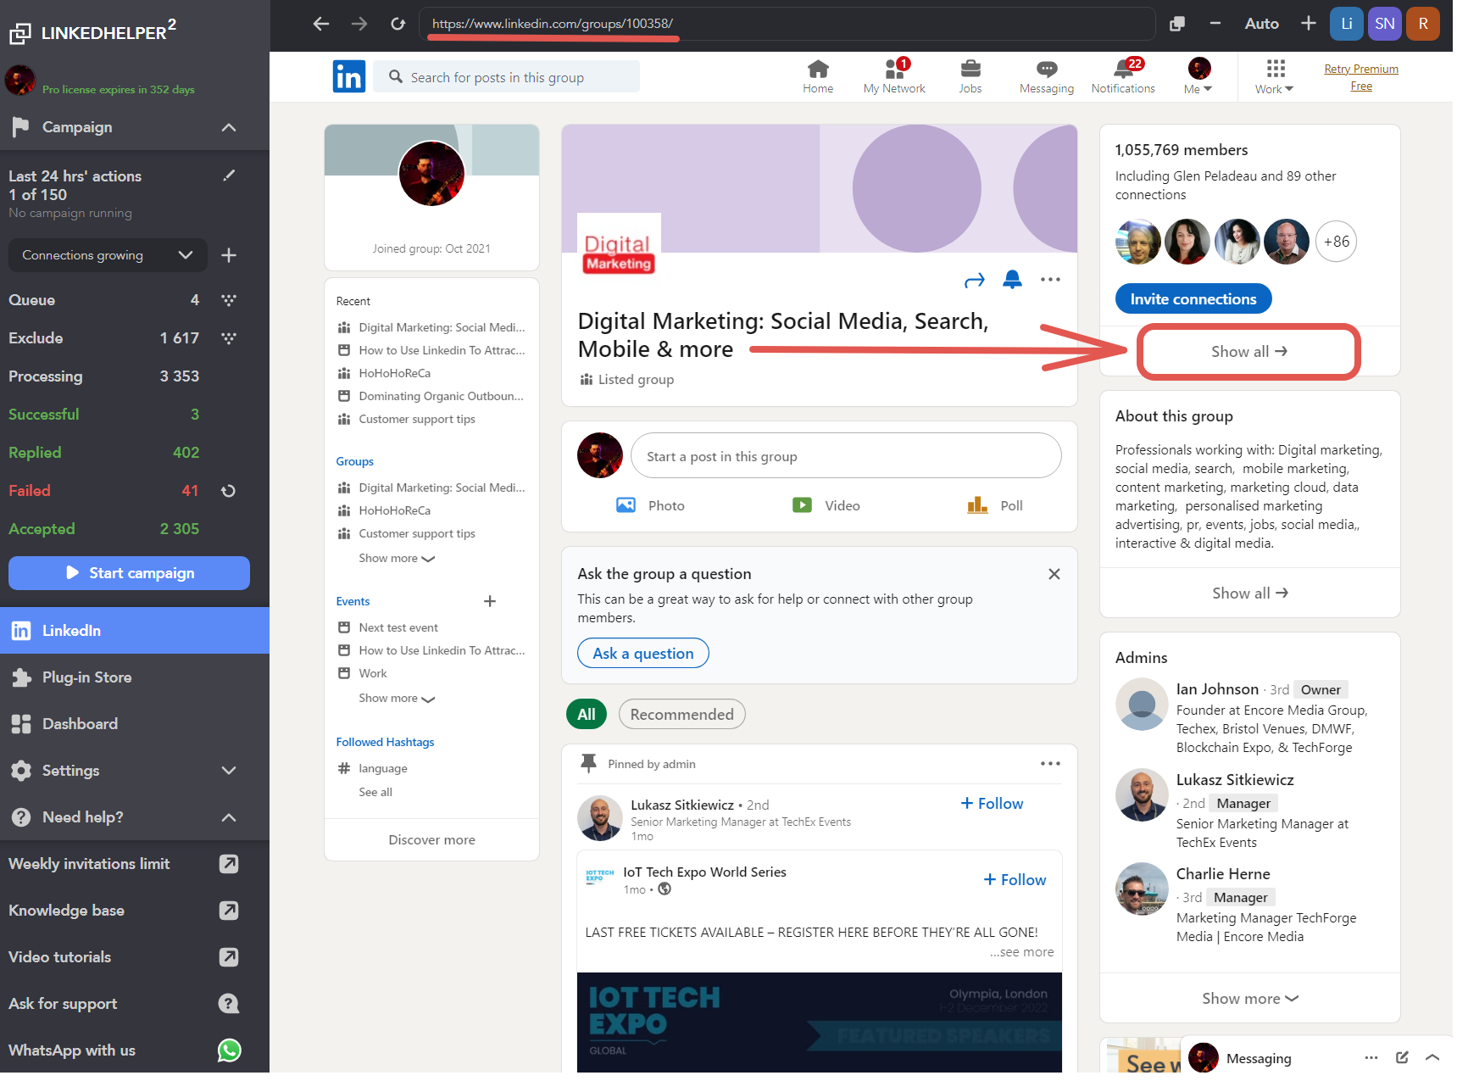Viewport: 1457px width, 1081px height.
Task: Collapse the Campaign section
Action: point(228,127)
